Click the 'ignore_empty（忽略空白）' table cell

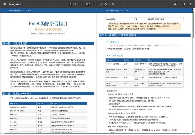114,72
